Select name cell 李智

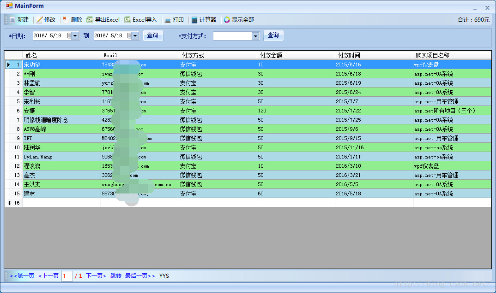tap(62, 92)
